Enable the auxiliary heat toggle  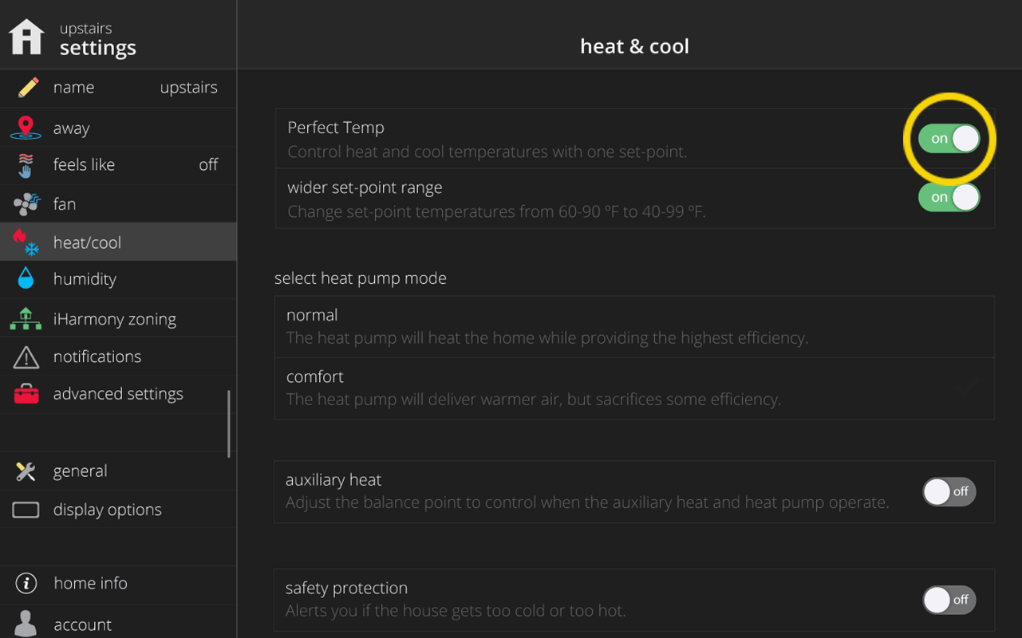tap(949, 492)
